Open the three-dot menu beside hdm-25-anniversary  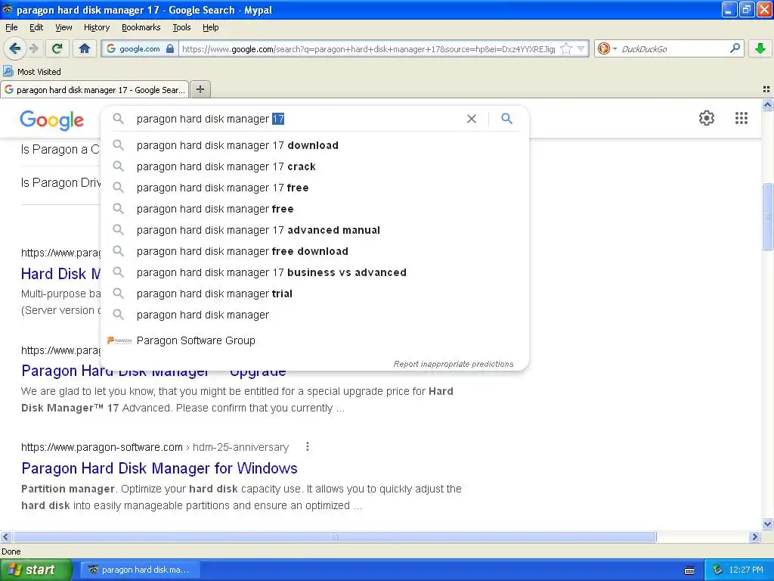point(308,446)
